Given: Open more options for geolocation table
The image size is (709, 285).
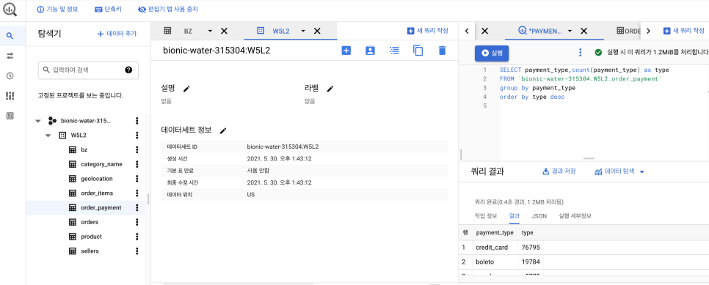Looking at the screenshot, I should click(x=137, y=179).
